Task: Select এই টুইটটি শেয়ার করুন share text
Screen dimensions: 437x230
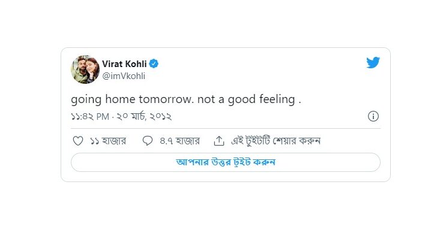Action: pos(276,141)
